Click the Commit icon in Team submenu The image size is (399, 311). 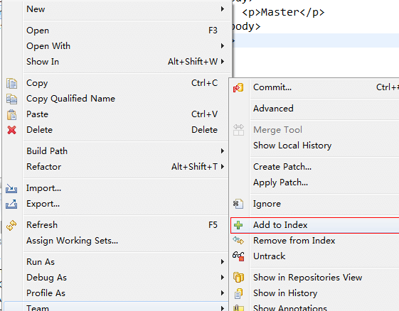[238, 87]
